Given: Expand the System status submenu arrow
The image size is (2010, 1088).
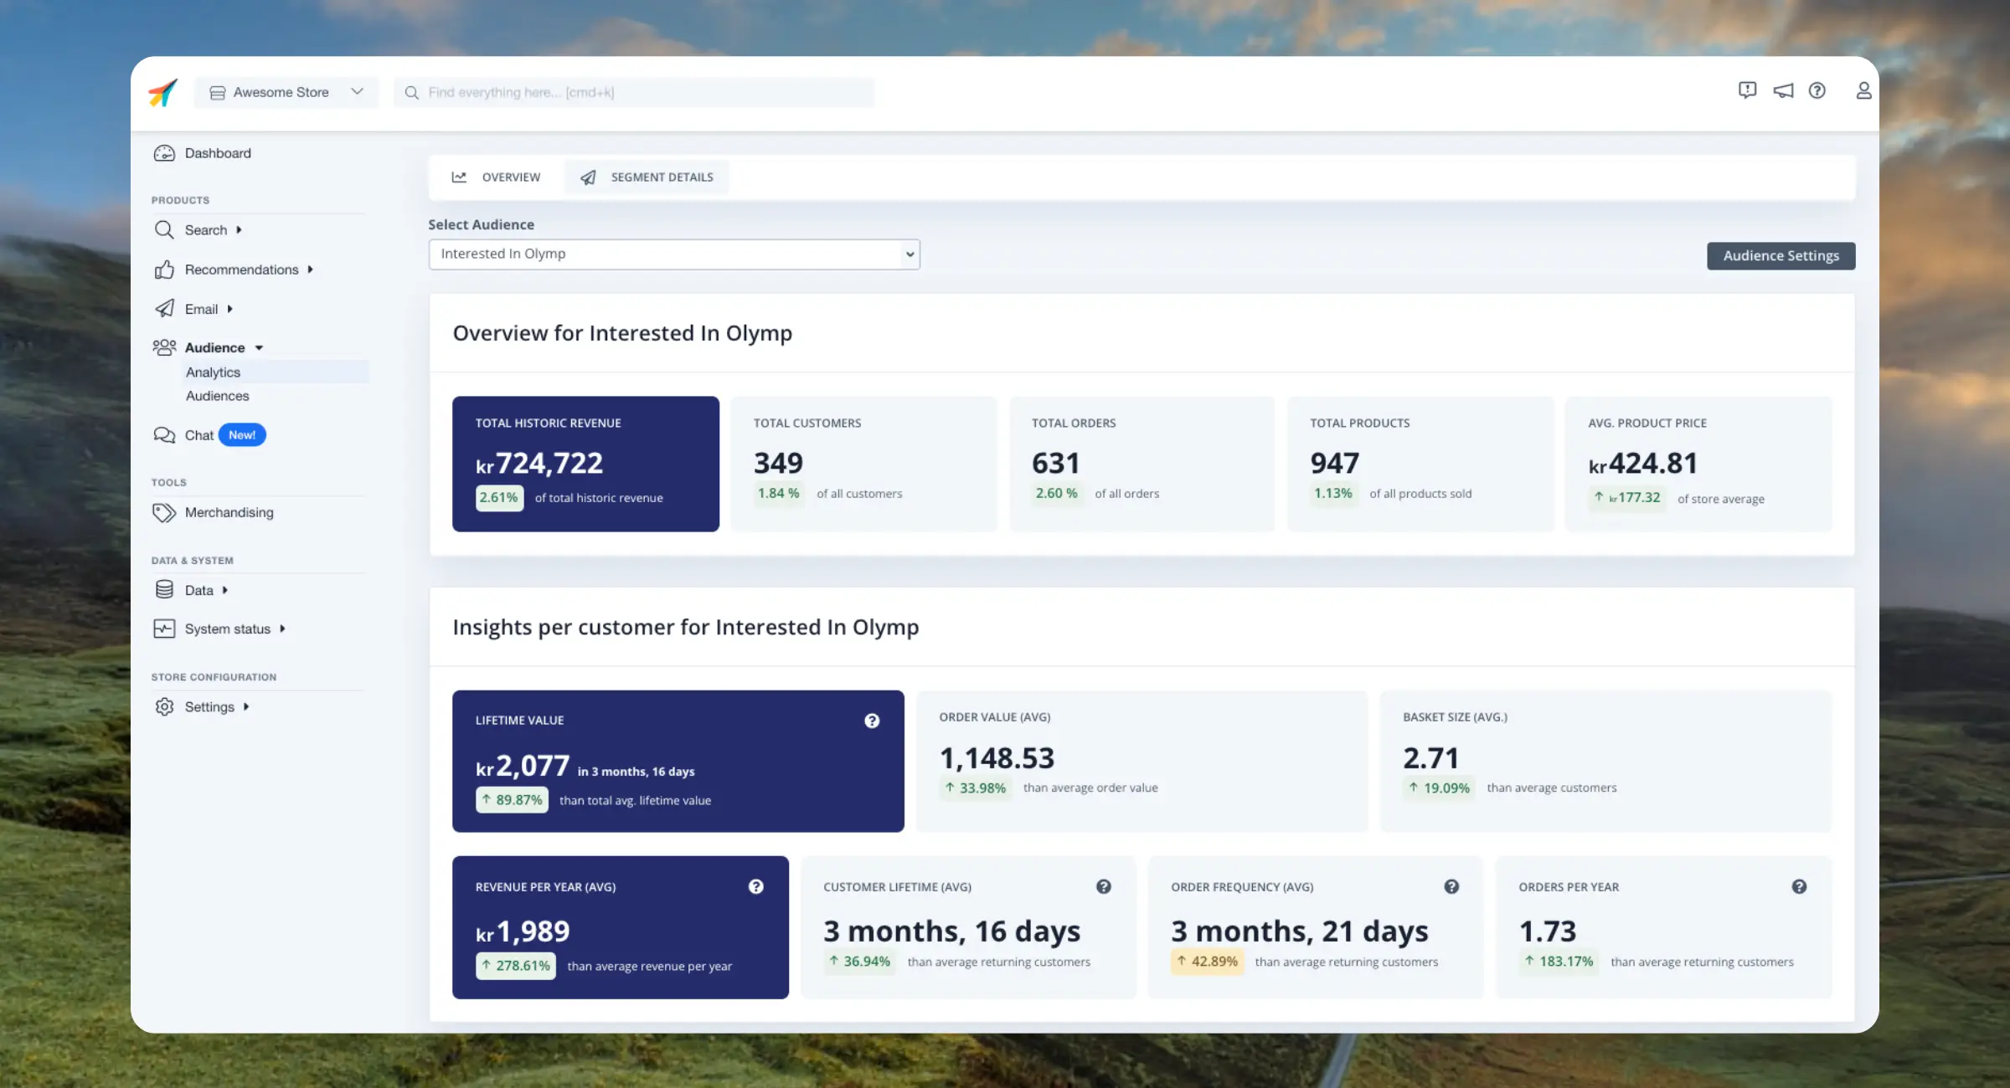Looking at the screenshot, I should (282, 629).
